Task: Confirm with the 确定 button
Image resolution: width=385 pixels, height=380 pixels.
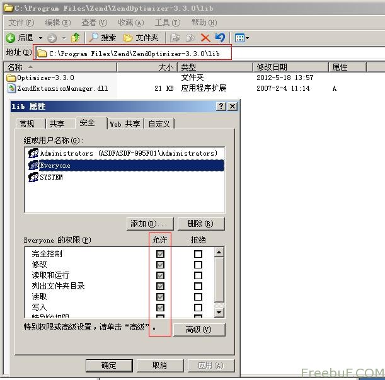Action: click(x=109, y=366)
